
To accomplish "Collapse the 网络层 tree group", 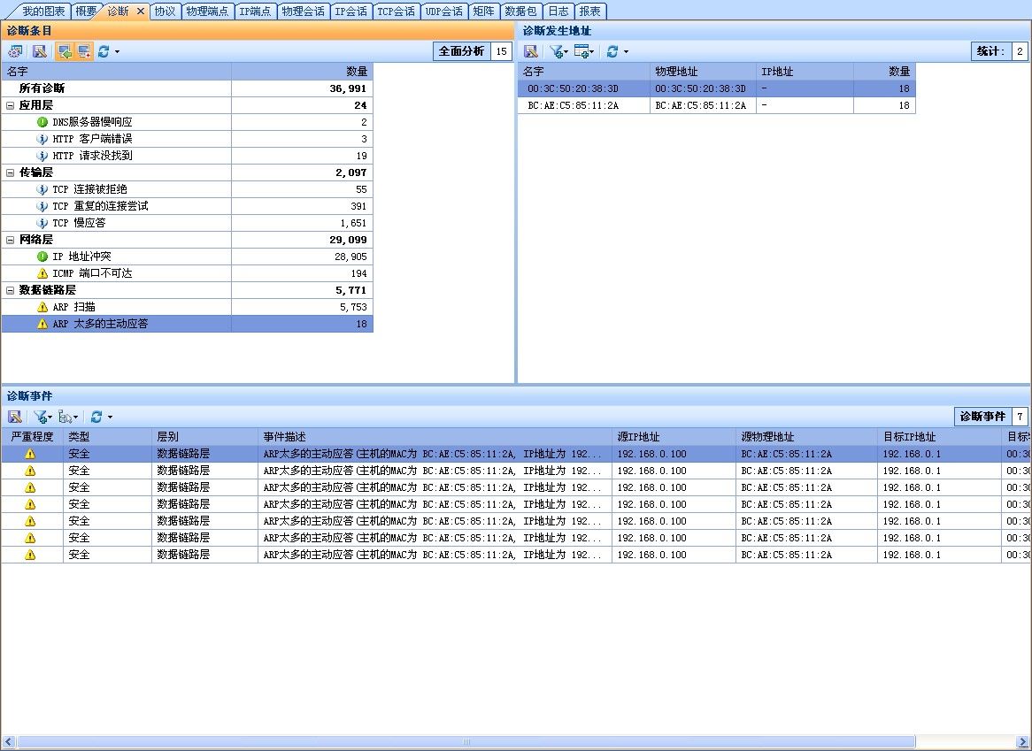I will pyautogui.click(x=10, y=240).
